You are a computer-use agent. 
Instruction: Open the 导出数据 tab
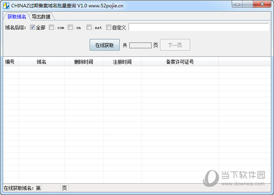tap(41, 16)
